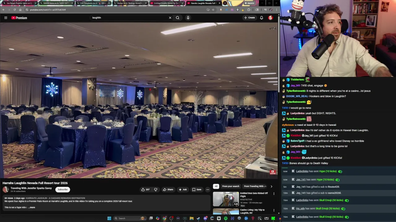This screenshot has width=396, height=222.
Task: Click Entitled Brat video thumbnail
Action: point(226,199)
